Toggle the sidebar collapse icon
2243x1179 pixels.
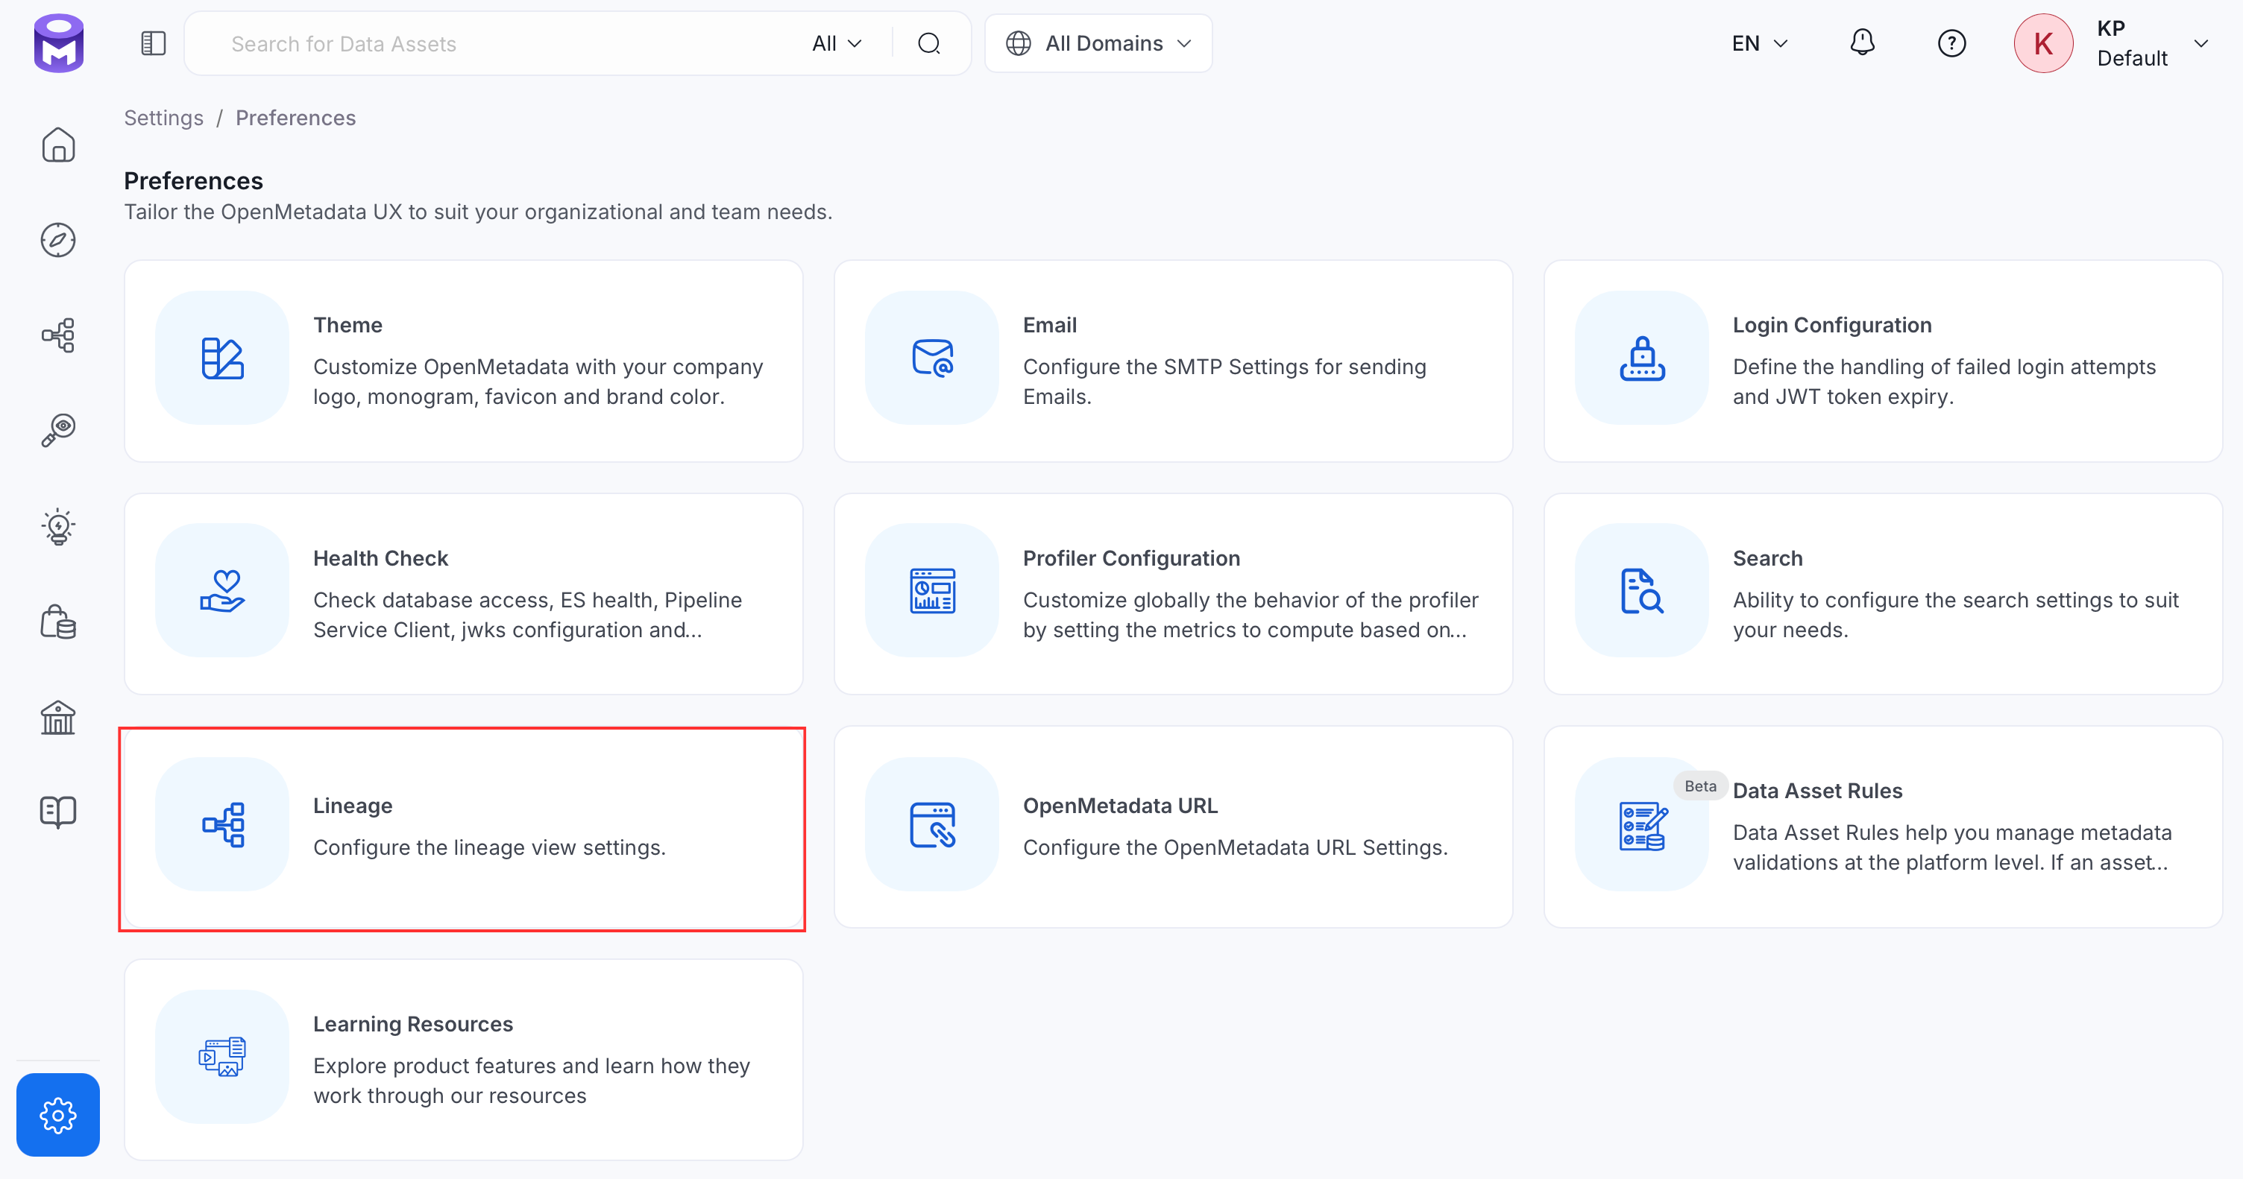point(154,43)
